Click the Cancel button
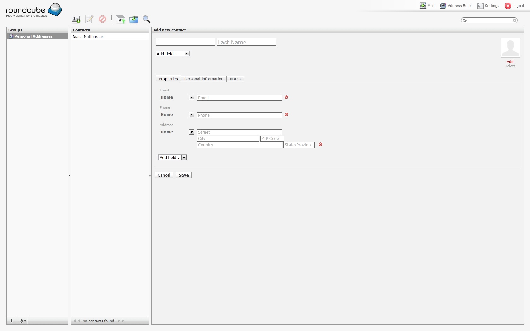 click(164, 175)
